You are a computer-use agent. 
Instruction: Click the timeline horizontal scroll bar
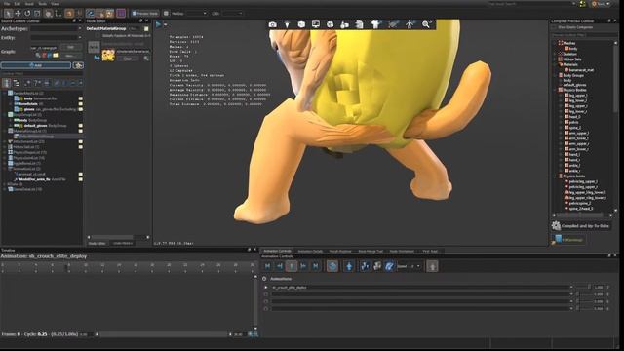click(x=164, y=334)
